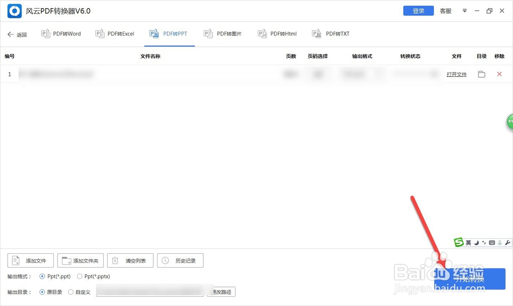Switch to the PDF转Word tab
This screenshot has height=306, width=513.
pyautogui.click(x=61, y=34)
